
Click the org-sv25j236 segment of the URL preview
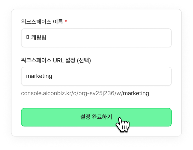click(x=96, y=93)
